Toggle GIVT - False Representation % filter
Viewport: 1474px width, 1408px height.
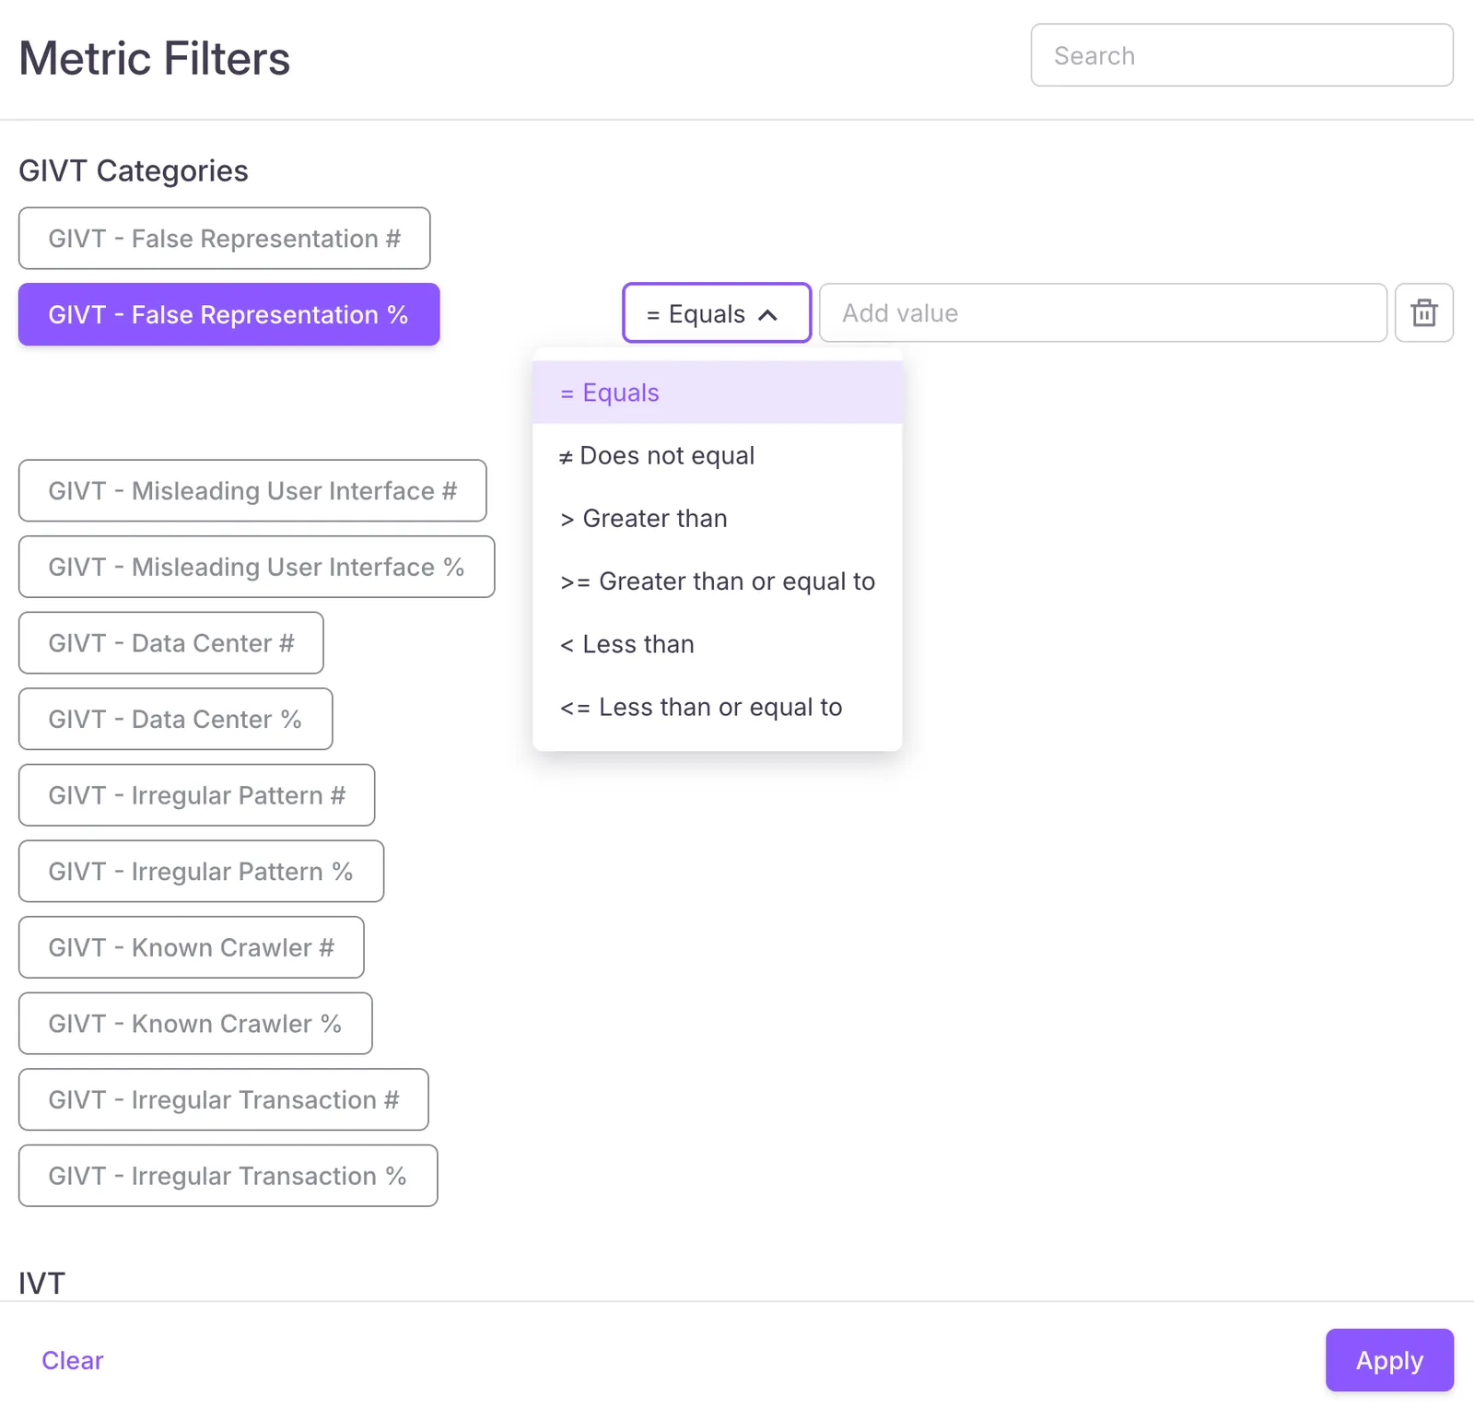tap(229, 314)
